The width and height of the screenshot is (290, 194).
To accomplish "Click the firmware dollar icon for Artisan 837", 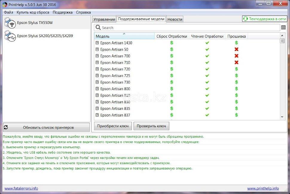I will [236, 115].
